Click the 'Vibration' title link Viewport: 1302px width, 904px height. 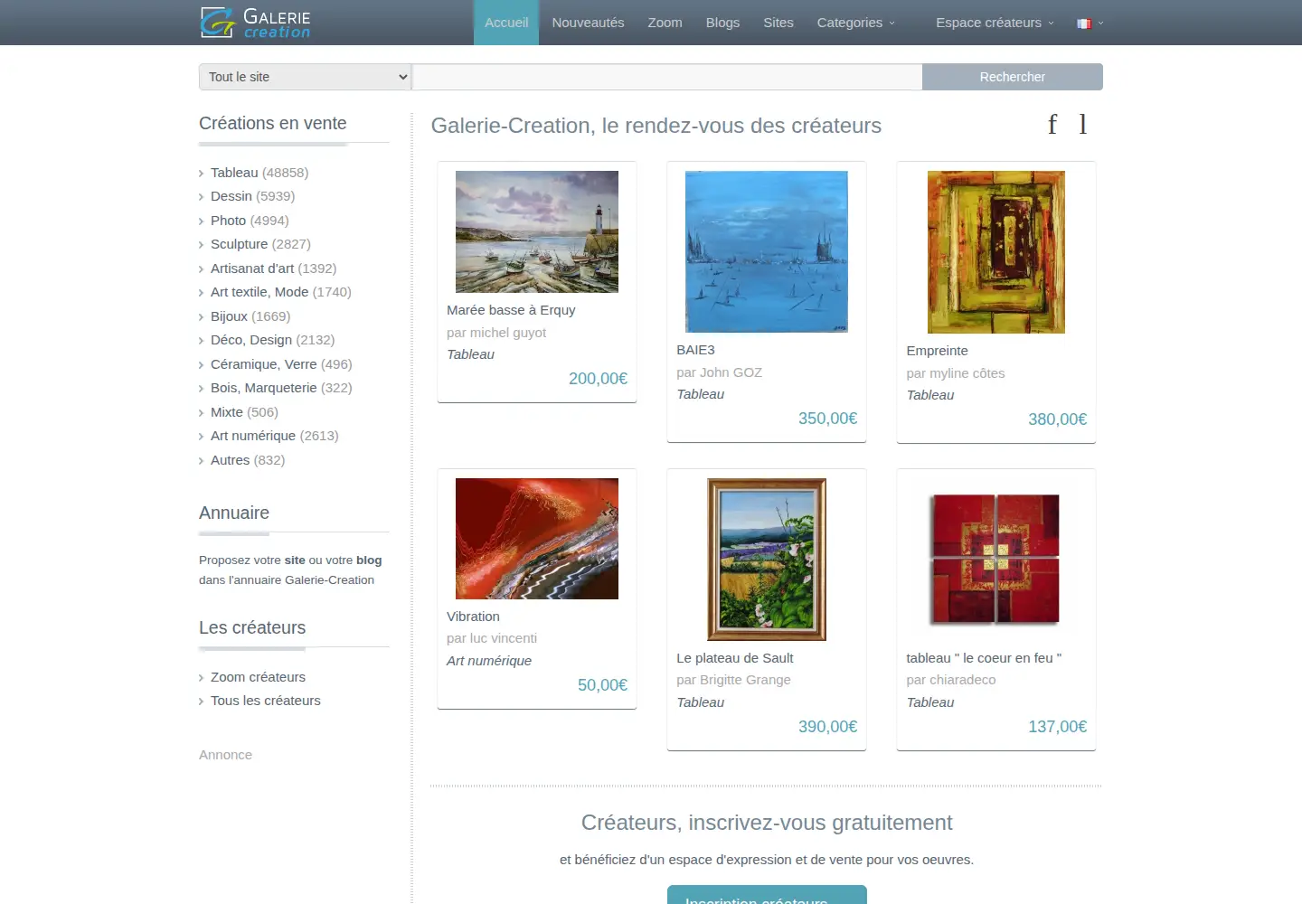(473, 617)
